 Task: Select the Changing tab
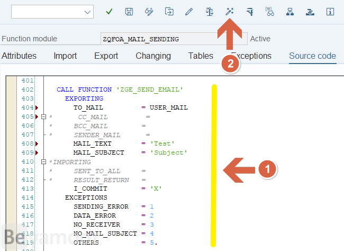point(153,56)
